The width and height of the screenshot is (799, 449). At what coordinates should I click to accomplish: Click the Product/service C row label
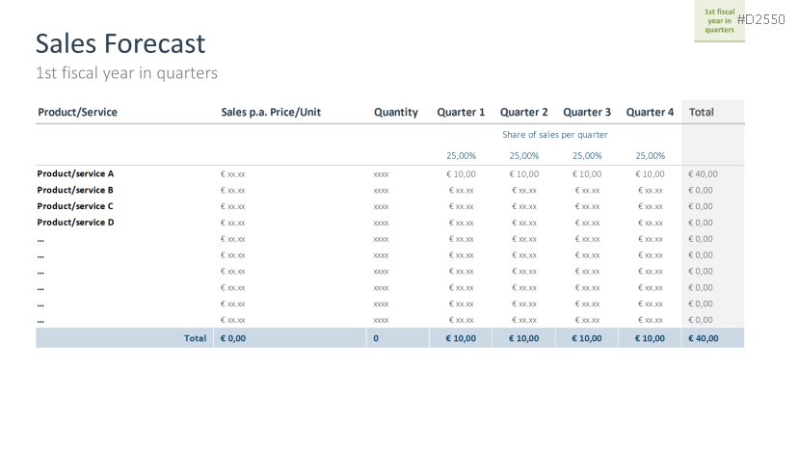pyautogui.click(x=75, y=206)
